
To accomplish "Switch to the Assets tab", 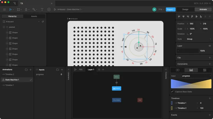I will (34, 16).
